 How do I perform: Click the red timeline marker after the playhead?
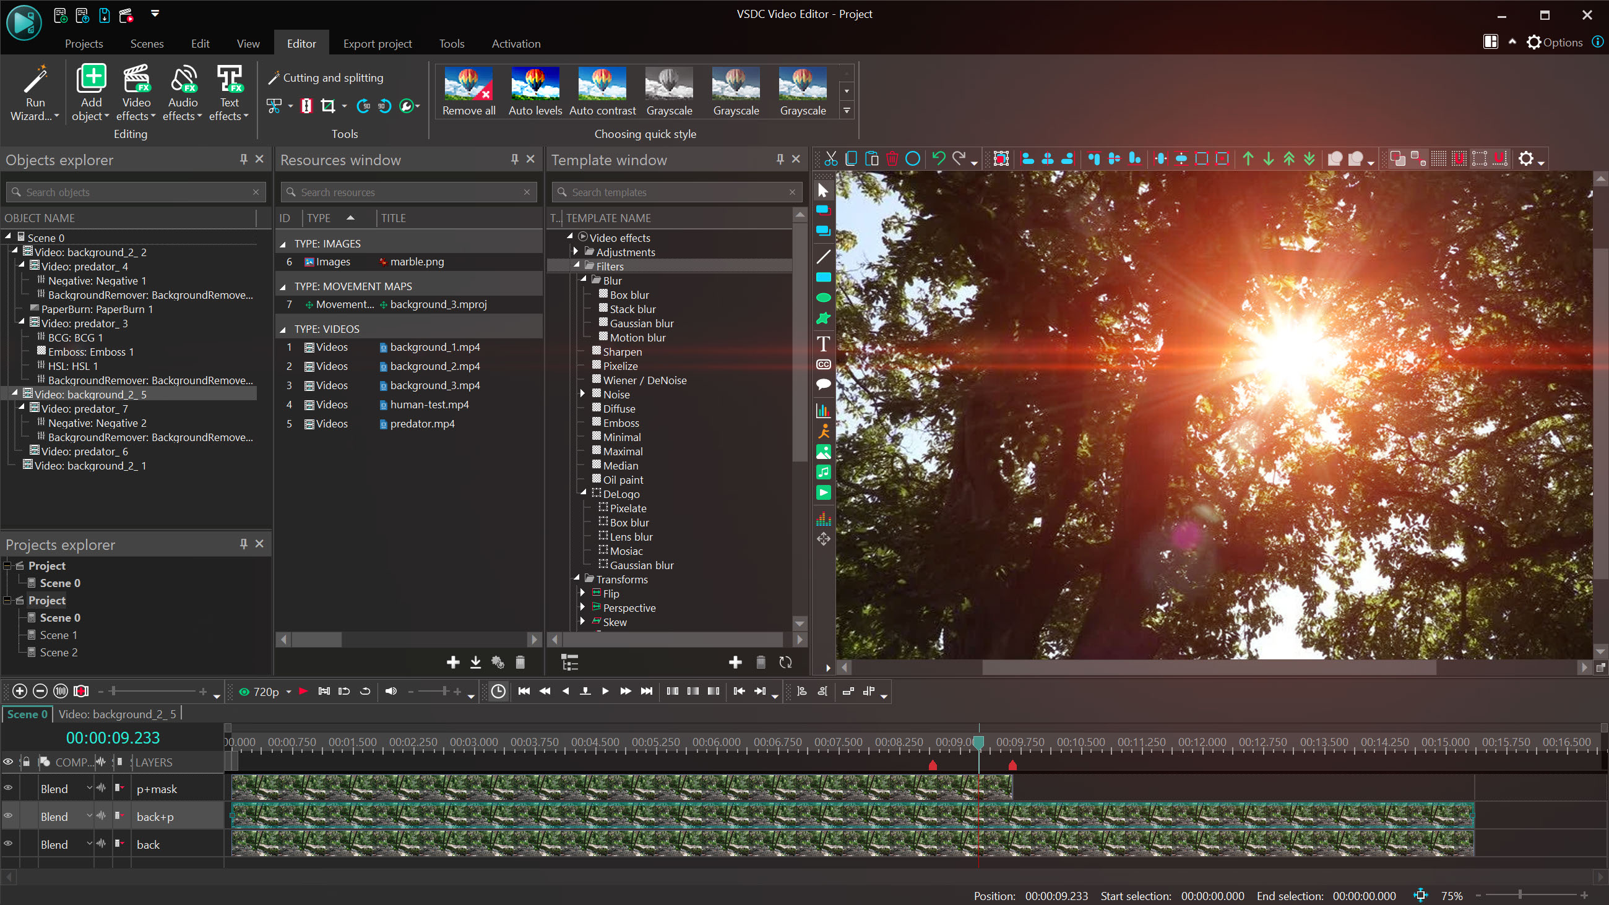point(1012,766)
